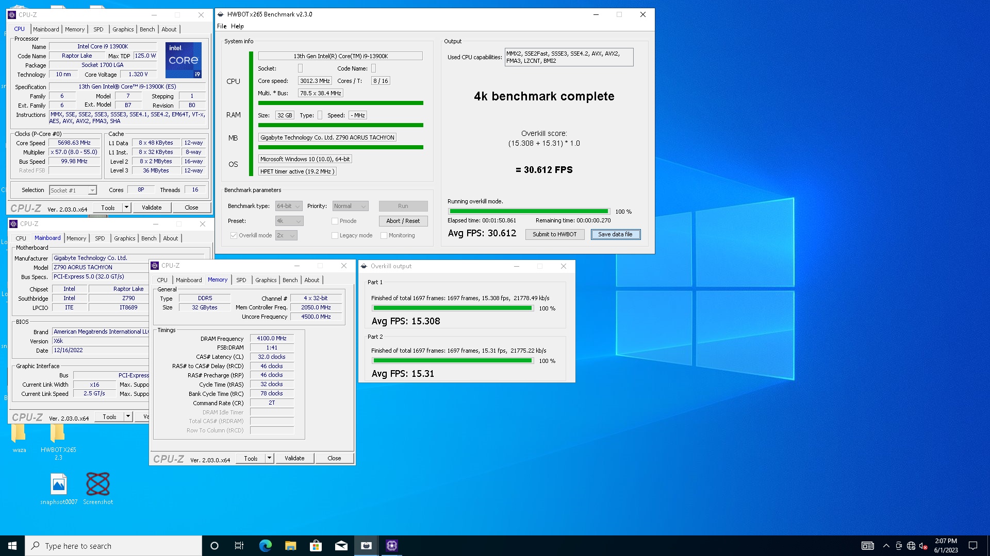Enable the Pmode checkbox
The height and width of the screenshot is (556, 990).
(335, 221)
